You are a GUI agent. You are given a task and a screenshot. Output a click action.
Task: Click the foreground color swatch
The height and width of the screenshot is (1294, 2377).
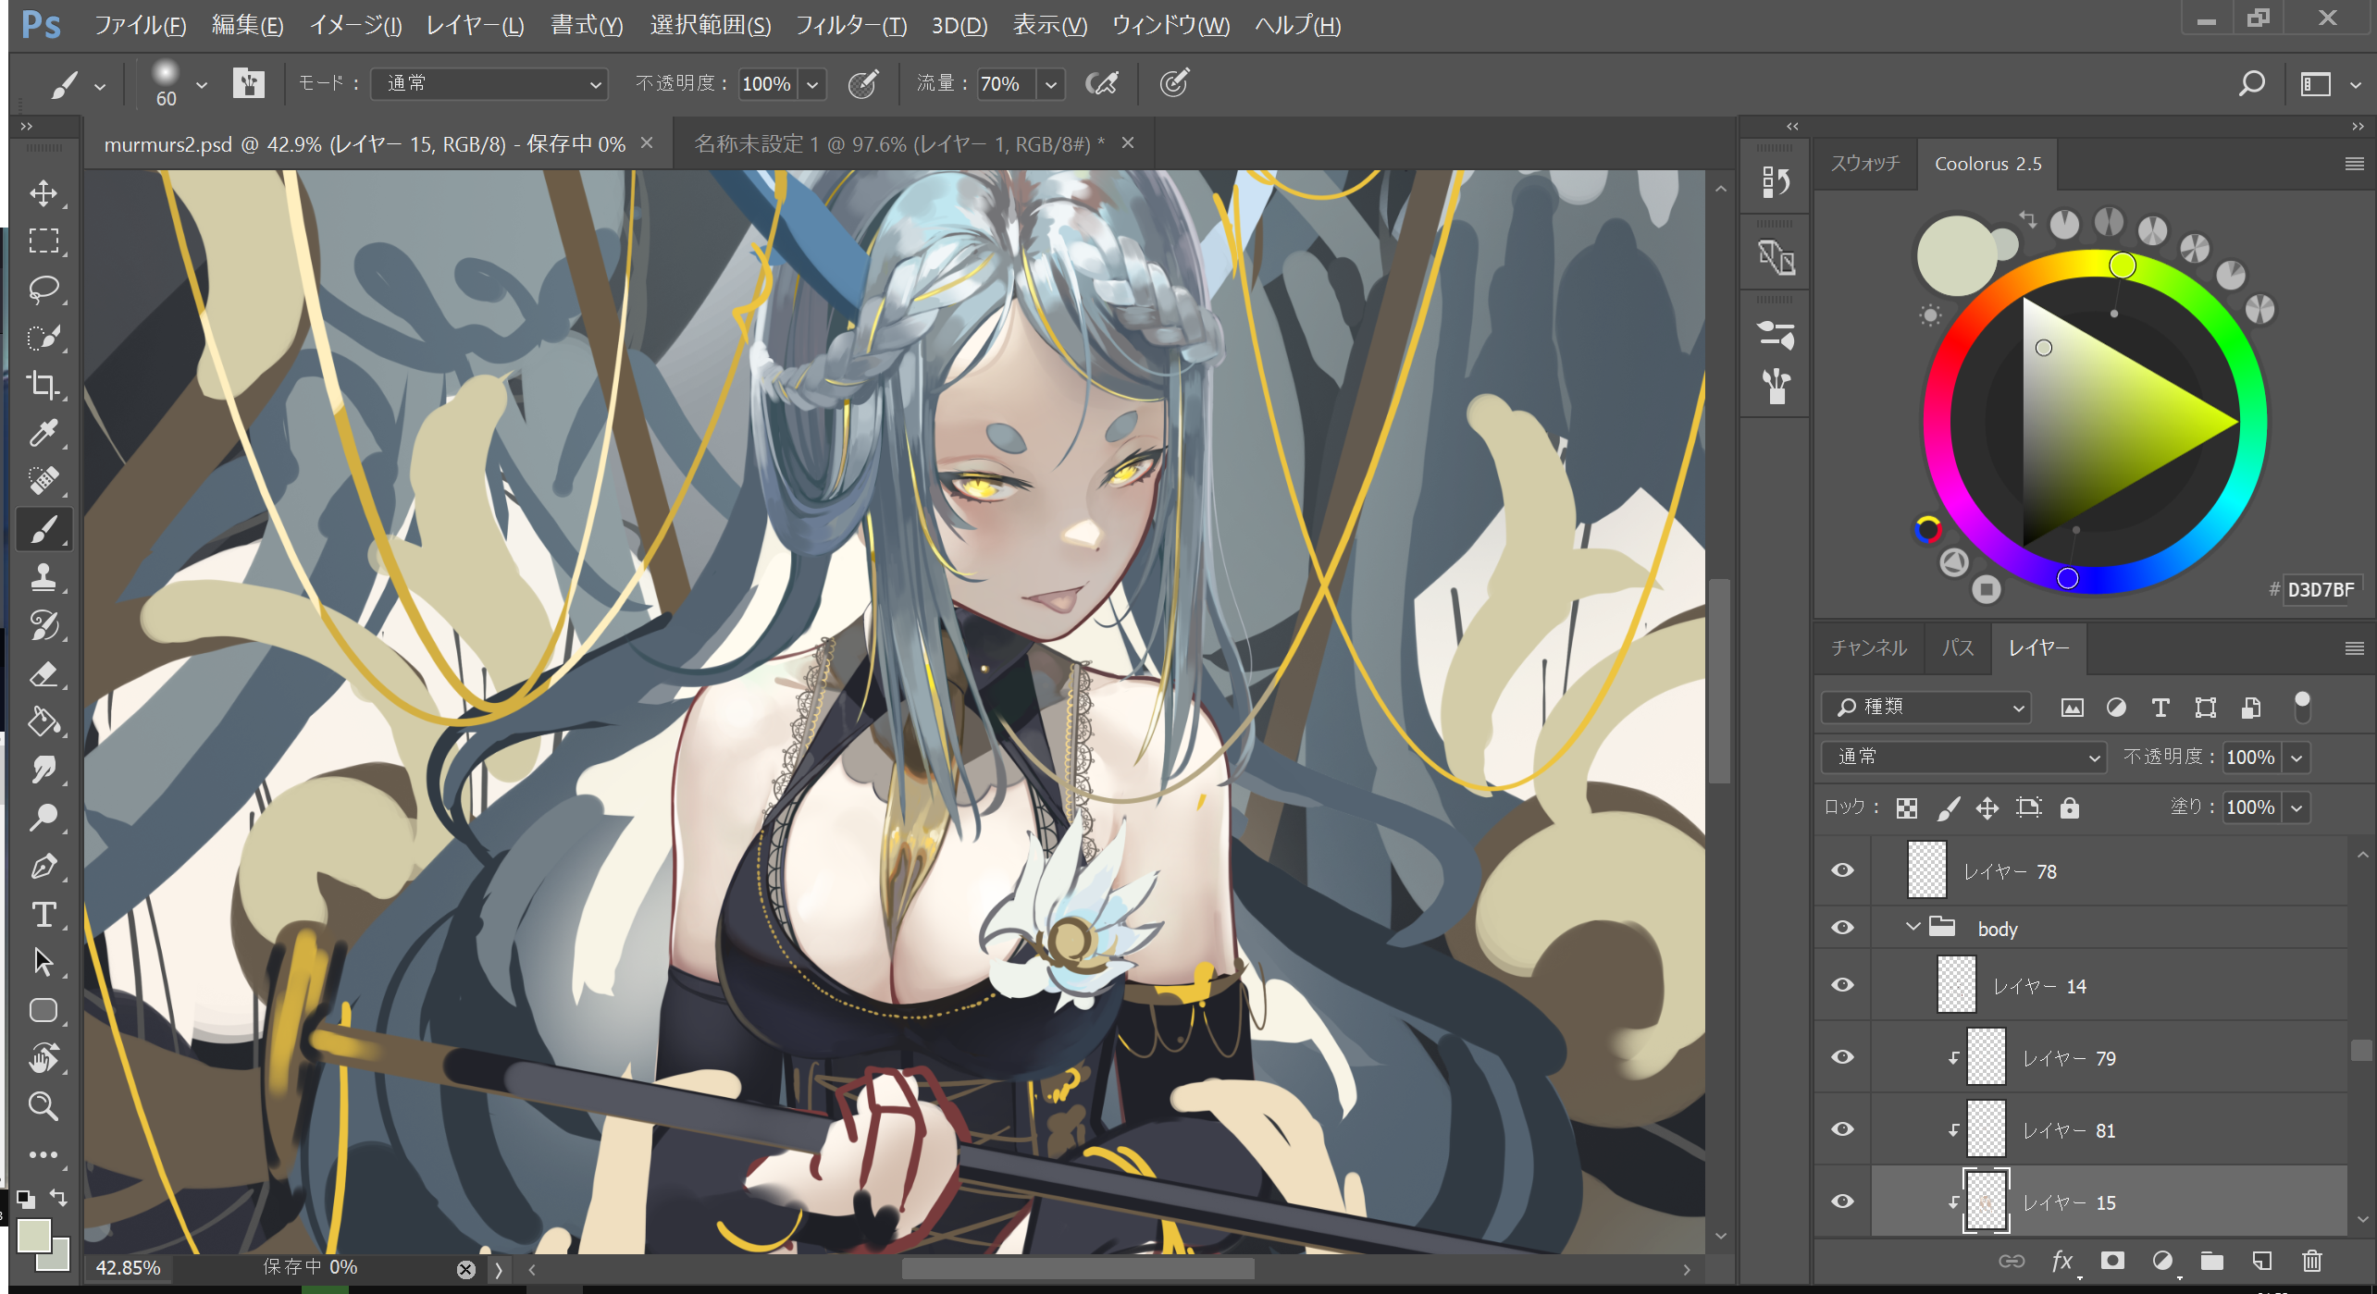tap(34, 1237)
